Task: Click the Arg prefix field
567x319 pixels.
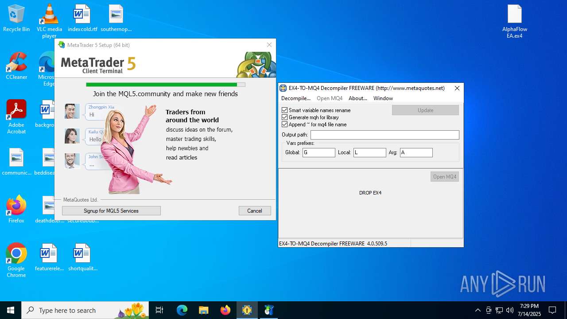Action: coord(416,152)
